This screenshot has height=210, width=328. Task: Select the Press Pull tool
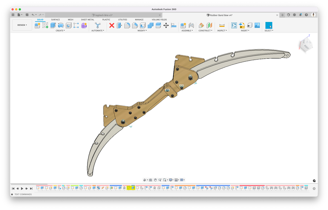tap(119, 26)
